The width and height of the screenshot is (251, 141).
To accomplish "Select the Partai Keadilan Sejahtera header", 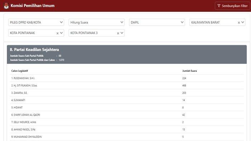I will tap(34, 50).
